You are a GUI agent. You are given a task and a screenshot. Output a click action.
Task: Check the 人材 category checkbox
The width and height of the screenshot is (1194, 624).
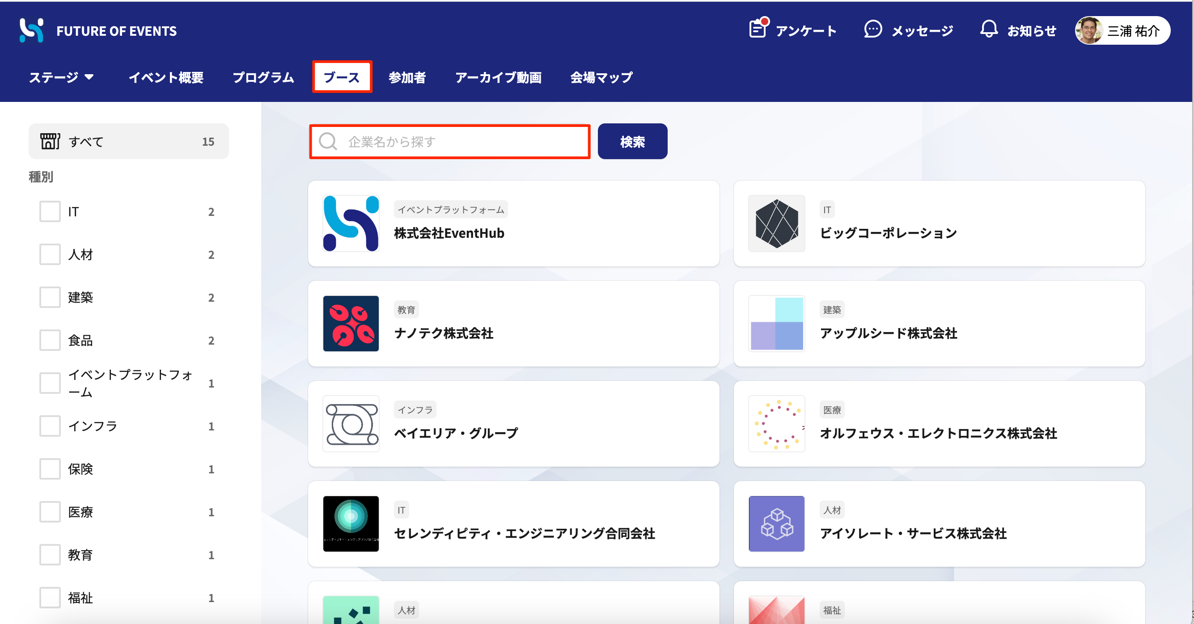pos(50,254)
